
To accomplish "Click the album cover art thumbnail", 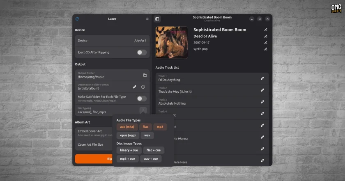I will pos(172,43).
